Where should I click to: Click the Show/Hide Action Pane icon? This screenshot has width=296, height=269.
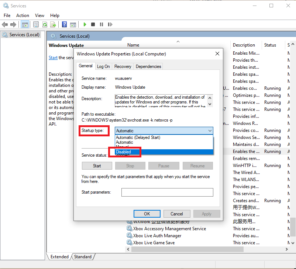73,24
